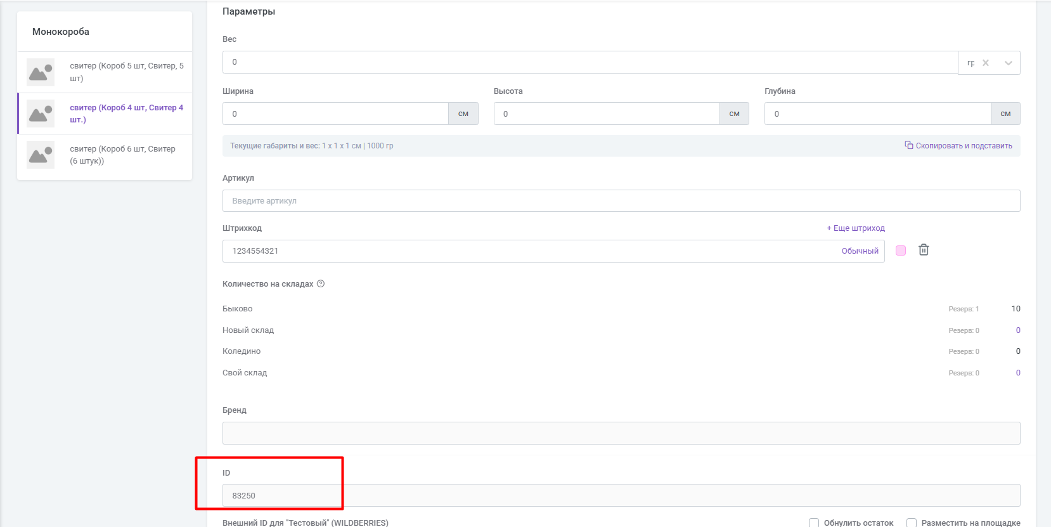This screenshot has width=1051, height=527.
Task: Focus the Глубина depth input
Action: tap(877, 114)
